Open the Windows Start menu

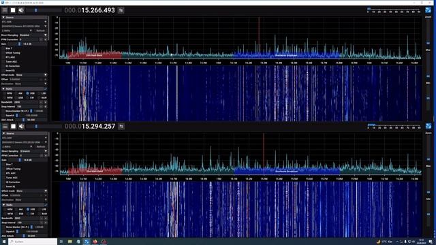coord(4,242)
